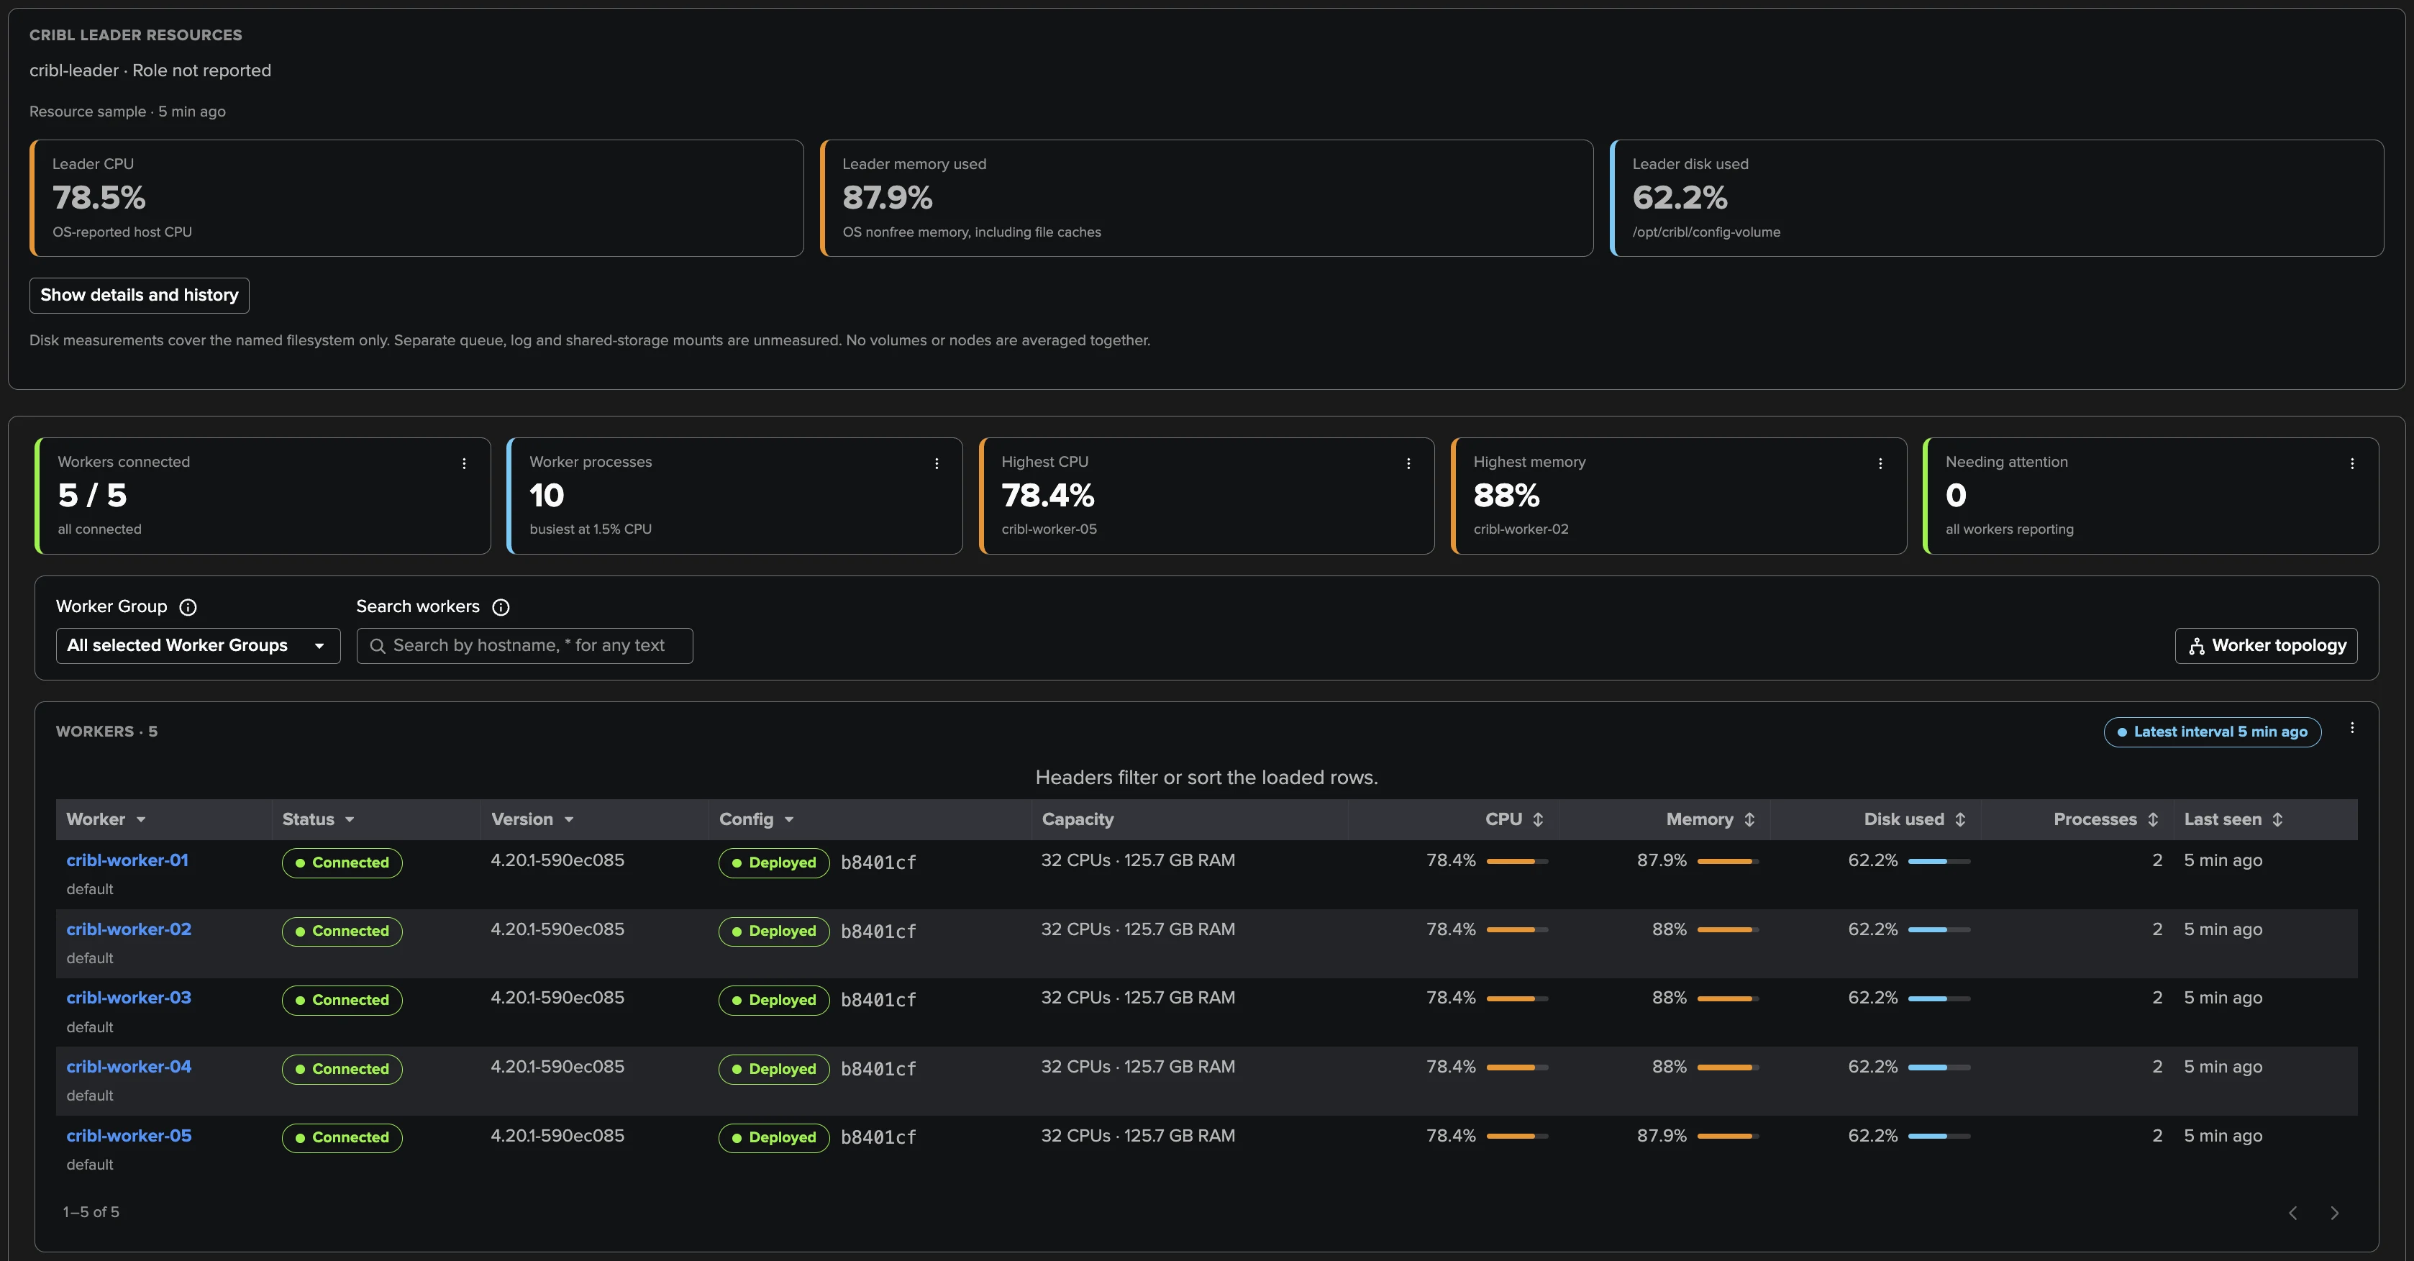Click the 87.9% memory value for cribl-worker-01
Screen dimensions: 2414x1261
(1662, 860)
